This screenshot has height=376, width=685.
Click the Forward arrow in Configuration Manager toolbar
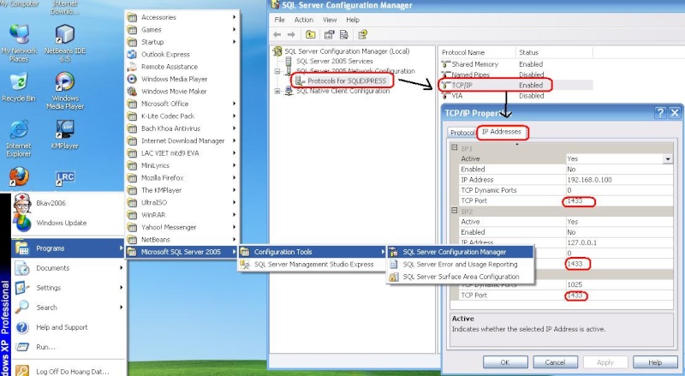point(291,34)
